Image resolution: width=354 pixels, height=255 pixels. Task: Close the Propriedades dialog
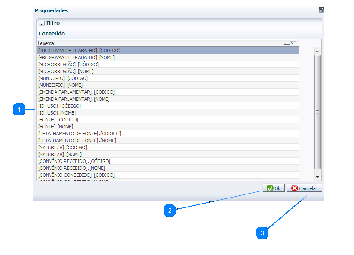click(321, 10)
